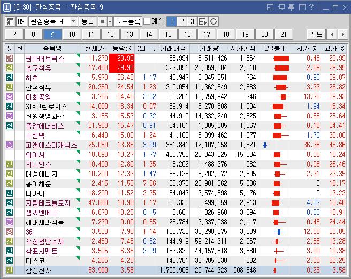The height and width of the screenshot is (279, 351).
Task: Click the help question mark icon
Action: click(311, 7)
